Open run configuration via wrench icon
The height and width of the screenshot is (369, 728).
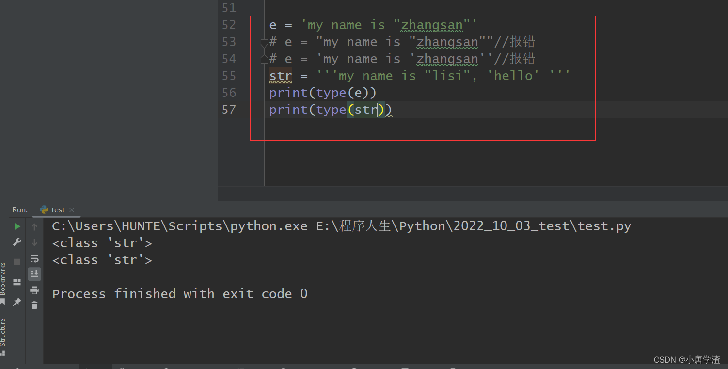[17, 242]
